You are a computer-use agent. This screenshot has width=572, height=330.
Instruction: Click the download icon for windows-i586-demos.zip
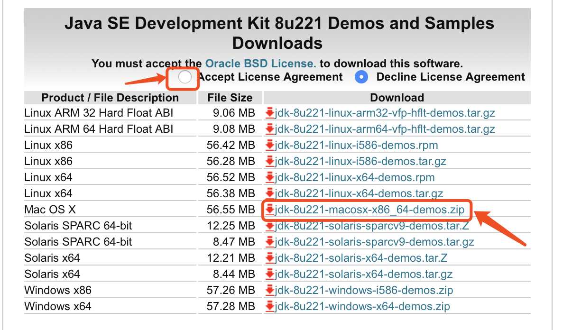point(270,290)
